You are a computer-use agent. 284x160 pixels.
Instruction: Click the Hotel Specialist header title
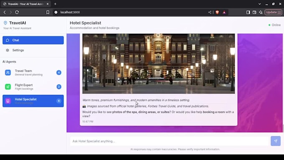86,23
